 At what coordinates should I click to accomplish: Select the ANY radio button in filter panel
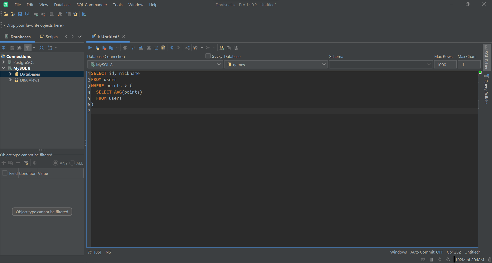click(x=55, y=163)
